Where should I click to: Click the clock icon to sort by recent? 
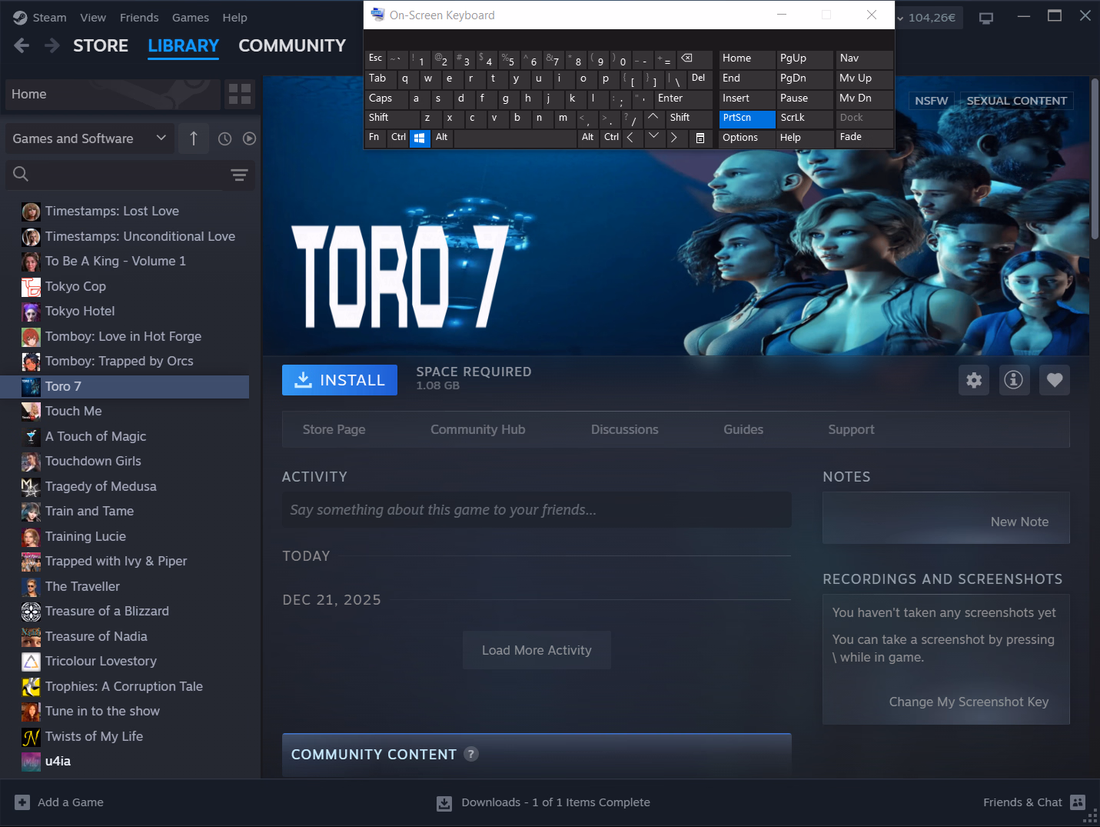click(x=224, y=138)
